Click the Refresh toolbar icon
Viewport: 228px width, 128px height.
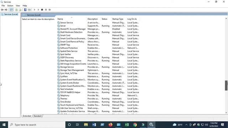tap(16, 10)
